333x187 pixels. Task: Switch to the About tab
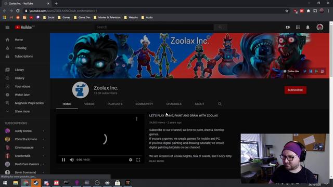coord(199,104)
